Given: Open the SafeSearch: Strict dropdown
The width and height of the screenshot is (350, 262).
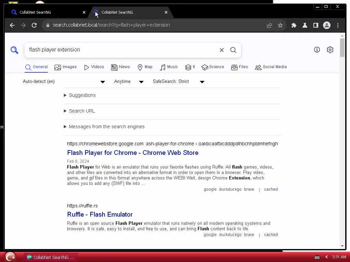Looking at the screenshot, I should 178,82.
